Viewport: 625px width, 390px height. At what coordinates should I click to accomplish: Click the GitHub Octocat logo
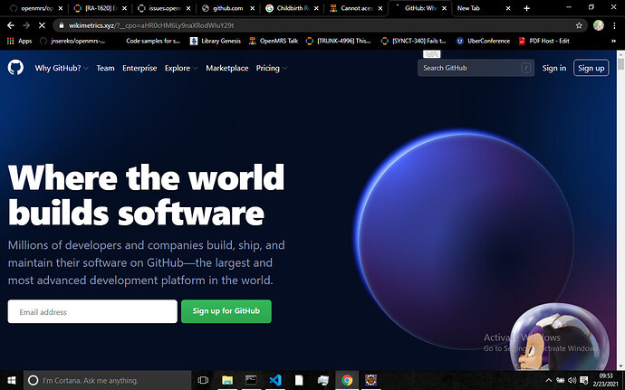pos(15,68)
